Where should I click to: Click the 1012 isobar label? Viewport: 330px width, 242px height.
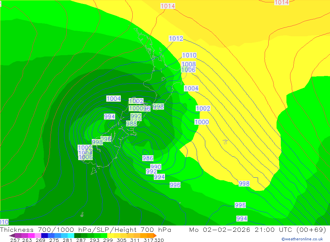pos(176,39)
